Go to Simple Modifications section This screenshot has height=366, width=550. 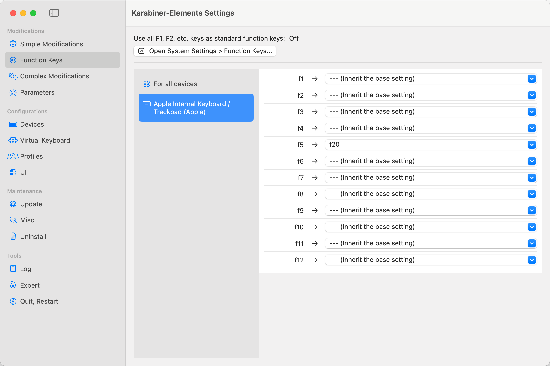coord(63,44)
